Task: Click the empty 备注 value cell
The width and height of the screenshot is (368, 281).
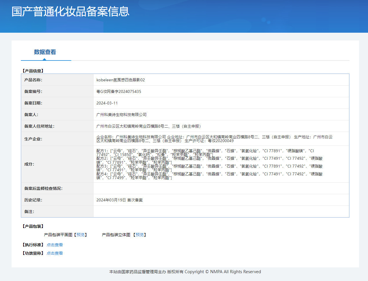Action: click(221, 212)
